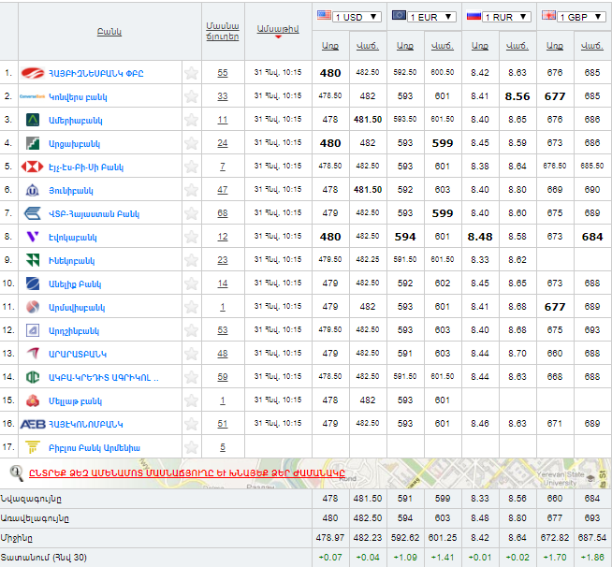Open Բիբլոս Բանկ Արմենիա link
This screenshot has height=567, width=612.
pos(95,448)
